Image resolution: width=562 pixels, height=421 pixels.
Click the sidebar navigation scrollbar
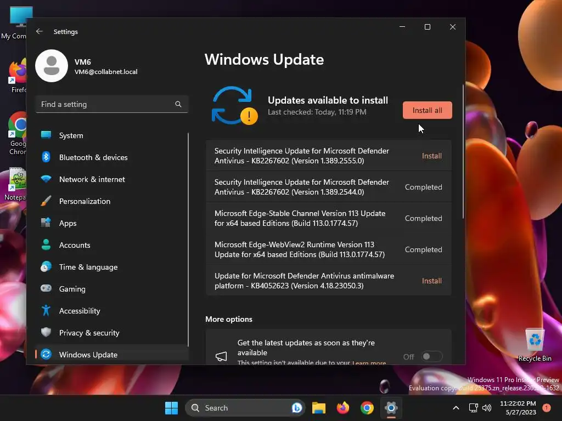tap(188, 239)
